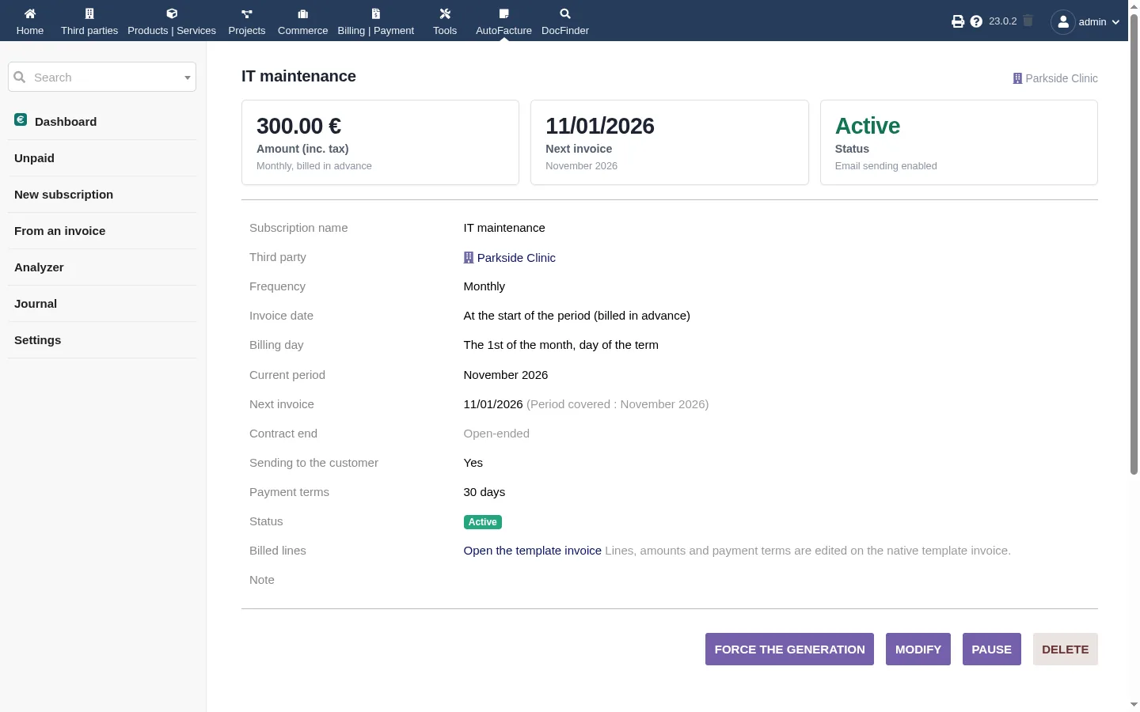Open the sidebar search dropdown arrow
This screenshot has width=1140, height=712.
click(188, 78)
